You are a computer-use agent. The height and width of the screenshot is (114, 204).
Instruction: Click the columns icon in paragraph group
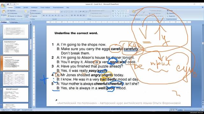[x=84, y=16]
